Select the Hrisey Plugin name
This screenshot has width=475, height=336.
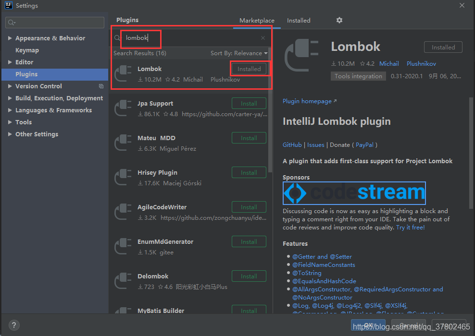tap(158, 173)
